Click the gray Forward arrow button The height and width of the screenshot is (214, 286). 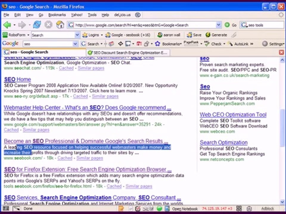point(22,25)
